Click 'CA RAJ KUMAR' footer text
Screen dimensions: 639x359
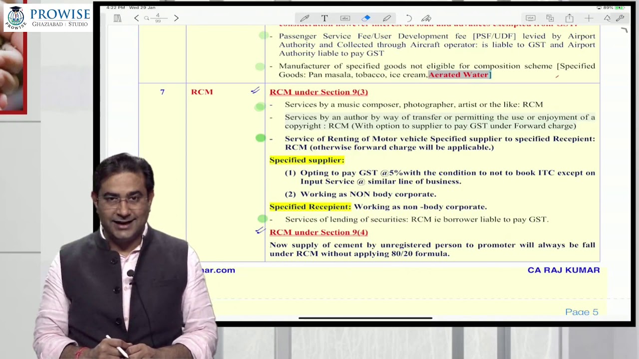coord(564,270)
